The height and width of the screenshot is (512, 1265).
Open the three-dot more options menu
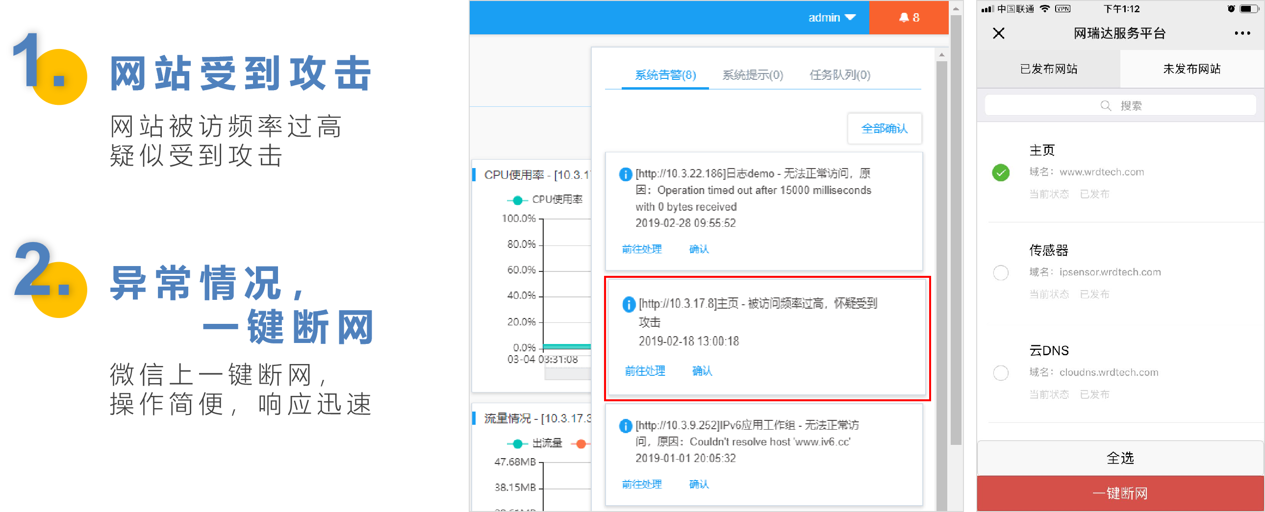pos(1242,33)
